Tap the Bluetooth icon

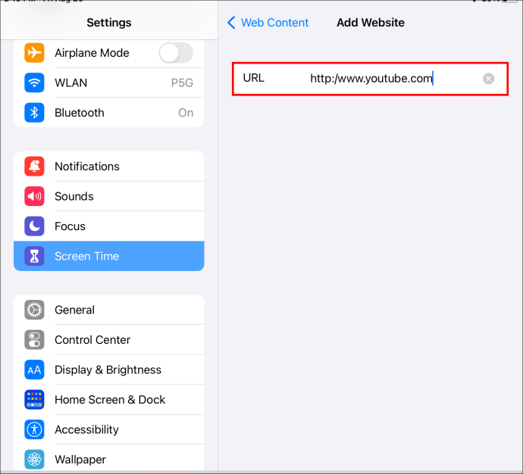[x=34, y=113]
